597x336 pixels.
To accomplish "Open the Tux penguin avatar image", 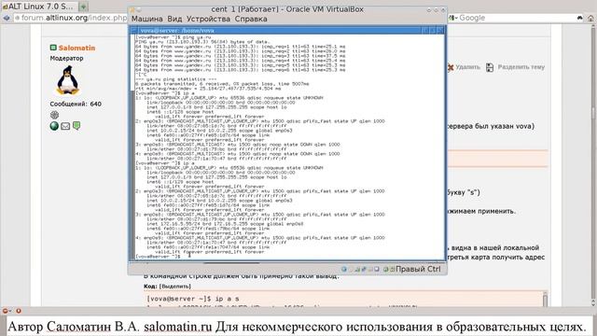I will pyautogui.click(x=68, y=80).
